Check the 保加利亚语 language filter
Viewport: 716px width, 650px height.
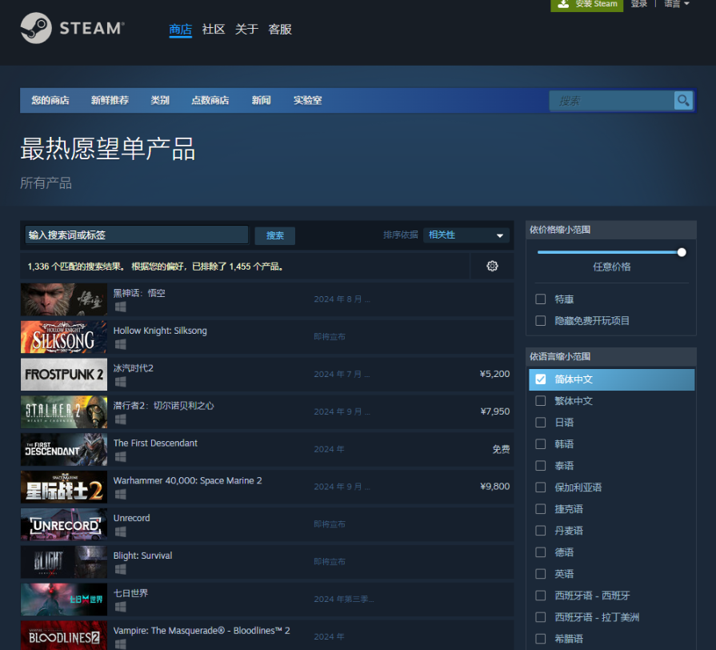pyautogui.click(x=540, y=487)
